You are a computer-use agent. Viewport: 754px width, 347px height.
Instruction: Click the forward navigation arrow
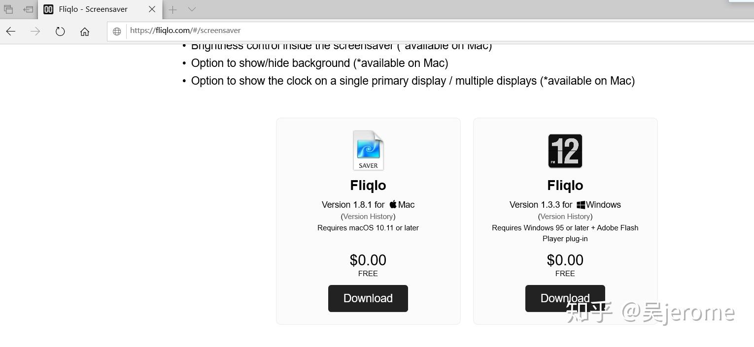point(35,32)
